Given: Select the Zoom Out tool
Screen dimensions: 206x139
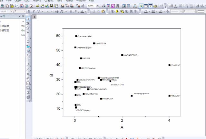Looking at the screenshot, I should click(x=28, y=28).
